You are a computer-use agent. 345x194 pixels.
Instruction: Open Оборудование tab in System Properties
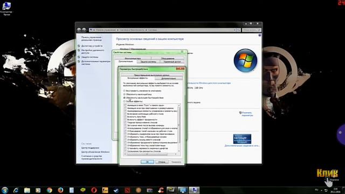click(168, 59)
